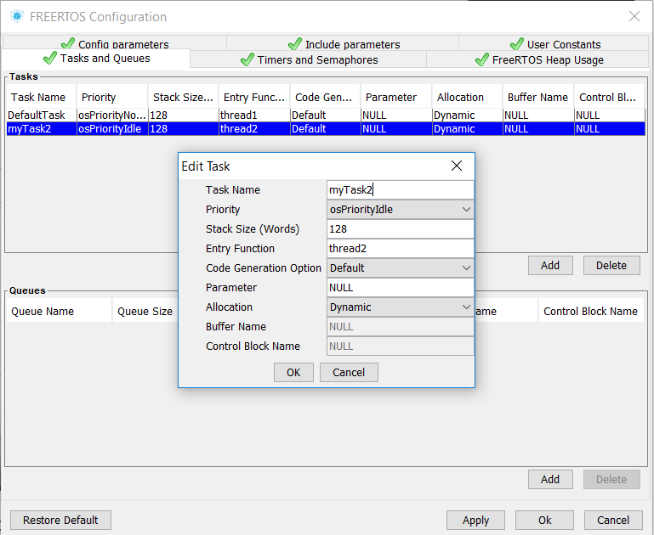Open the Allocation dropdown in Edit Task

pyautogui.click(x=401, y=307)
